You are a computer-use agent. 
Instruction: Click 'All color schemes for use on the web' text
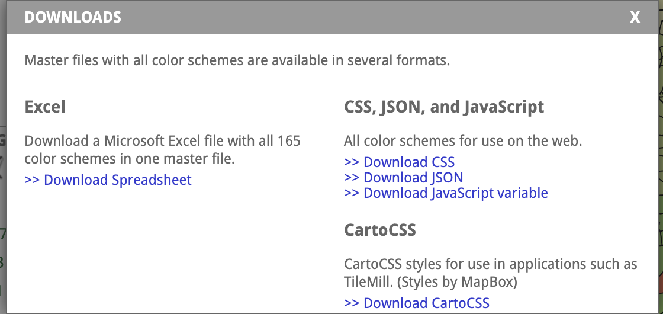coord(464,141)
